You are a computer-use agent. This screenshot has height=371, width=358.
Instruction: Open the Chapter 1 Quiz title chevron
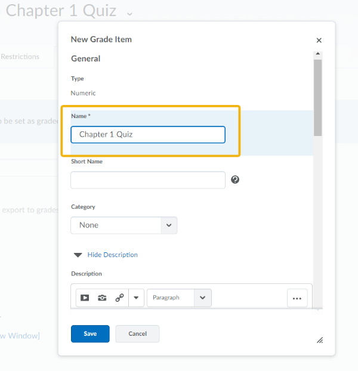point(129,13)
